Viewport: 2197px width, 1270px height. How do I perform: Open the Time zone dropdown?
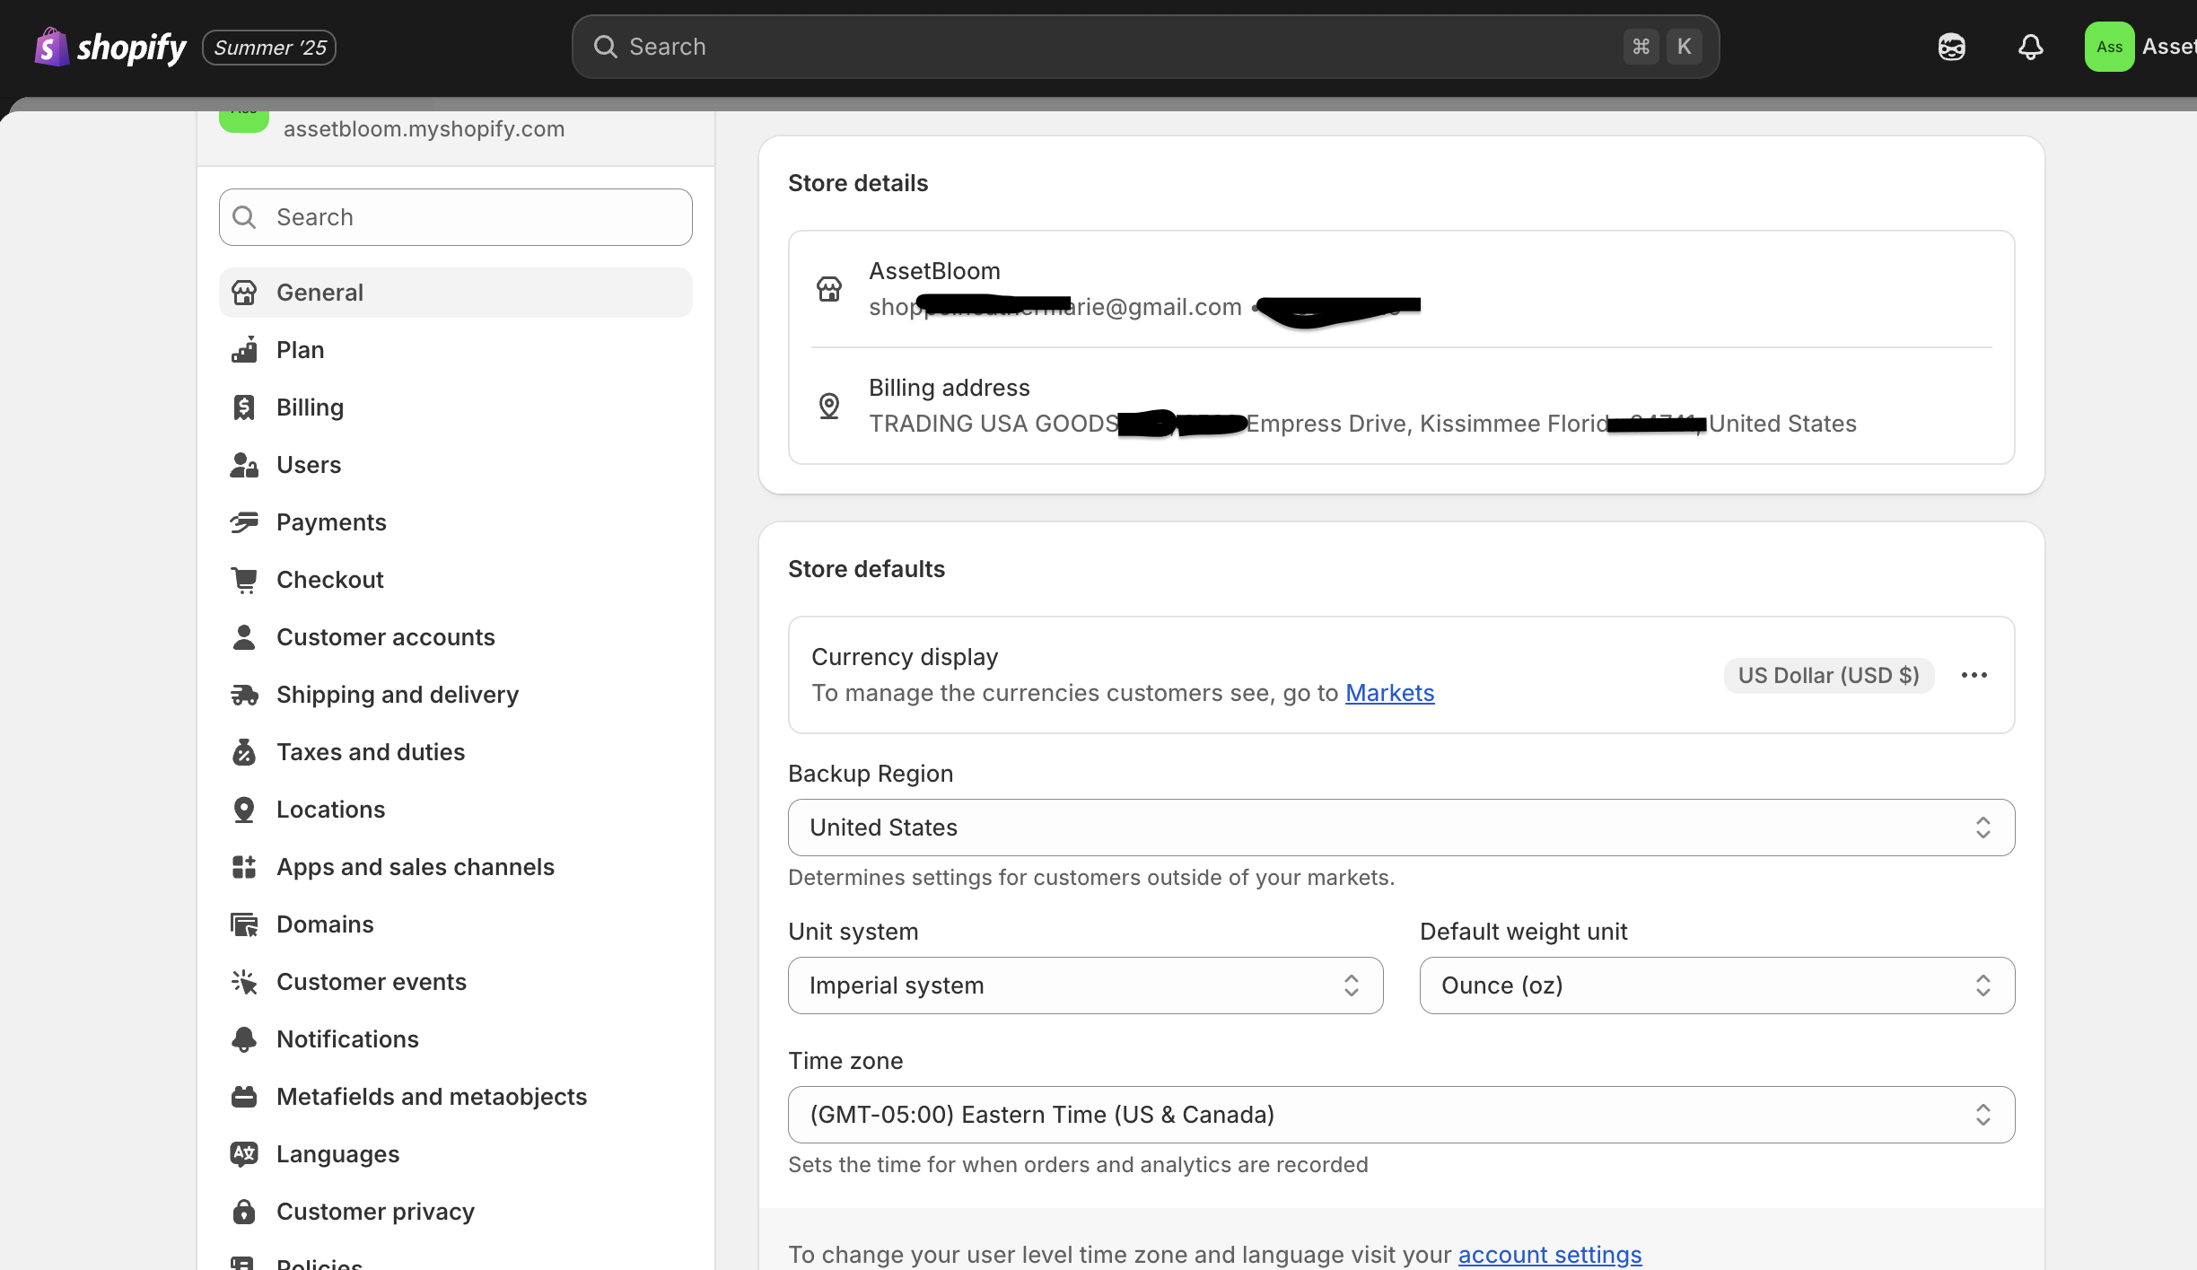click(1401, 1115)
